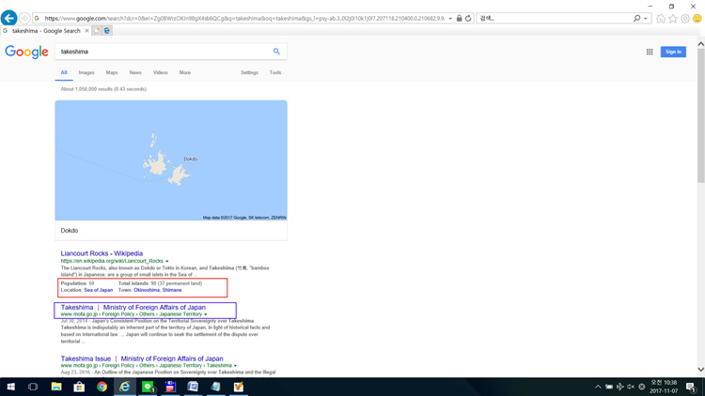Click the security lock icon in address bar
705x396 pixels.
pos(459,19)
